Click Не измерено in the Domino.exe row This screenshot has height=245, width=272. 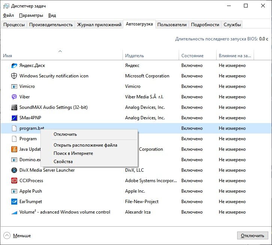tap(232, 160)
